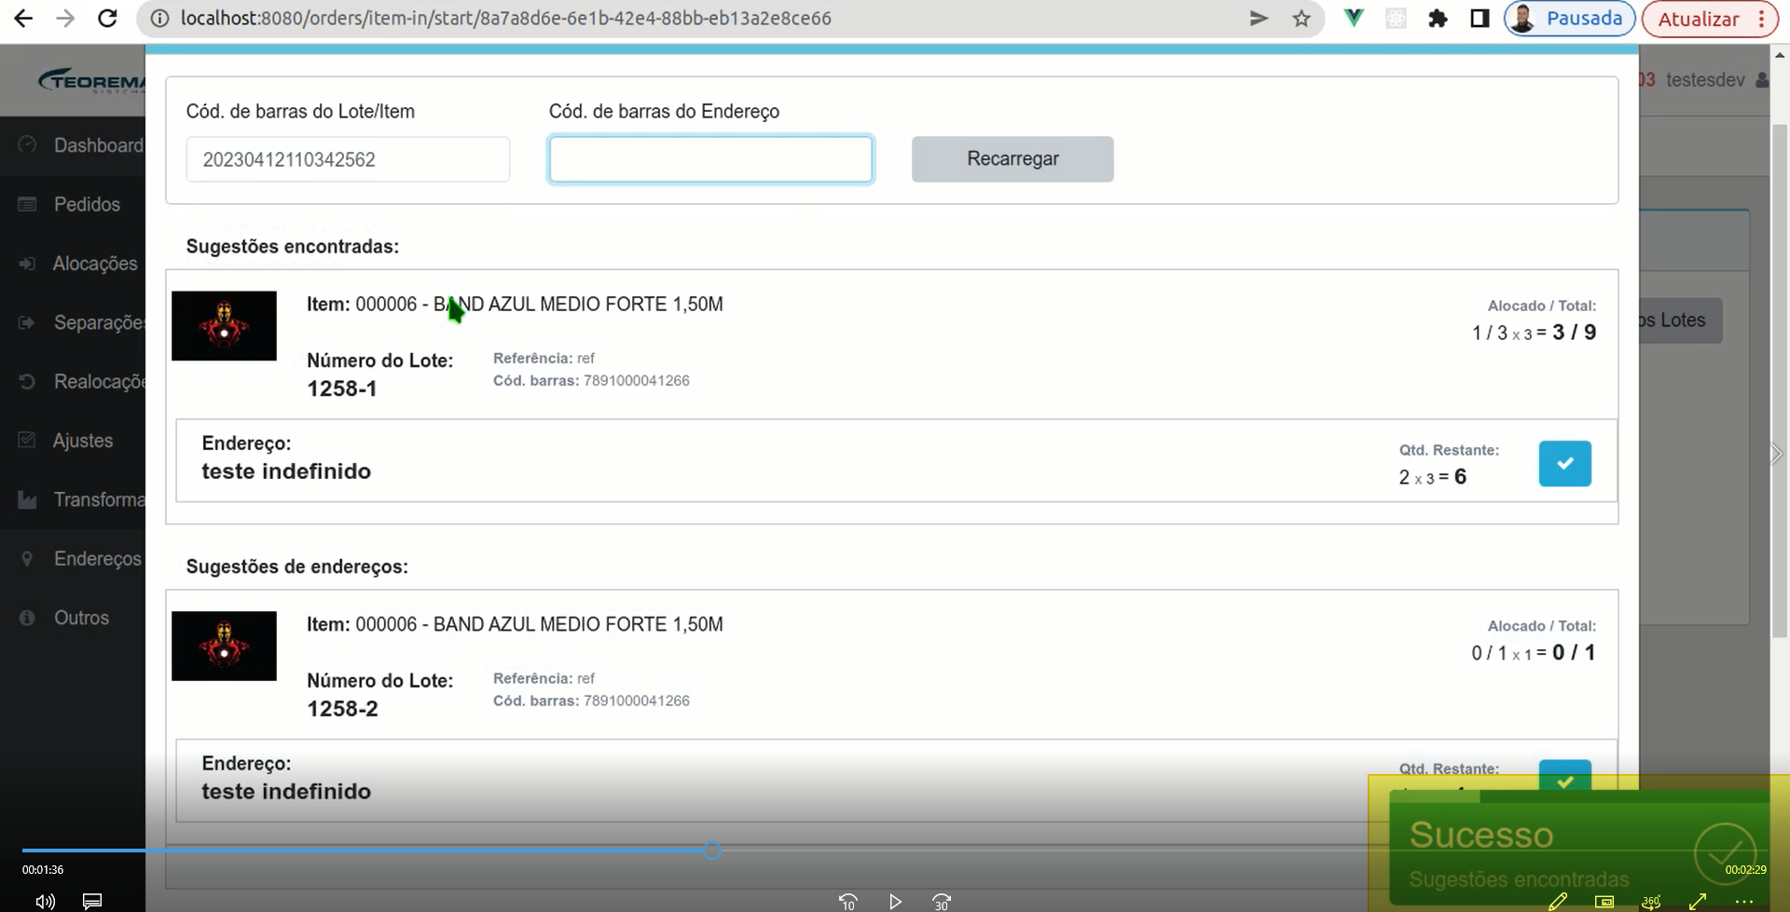
Task: Click the lot number 1258-2 text
Action: coord(342,709)
